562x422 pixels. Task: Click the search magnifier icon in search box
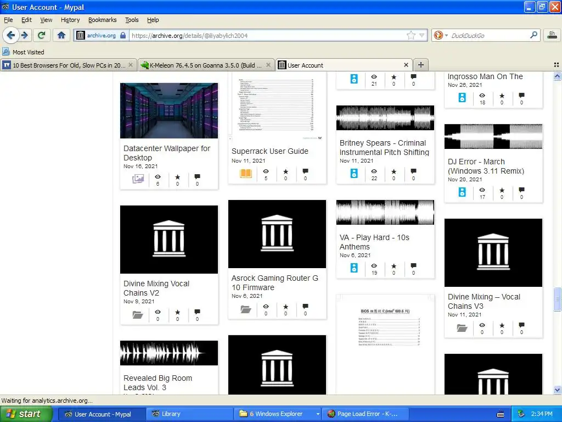click(533, 35)
